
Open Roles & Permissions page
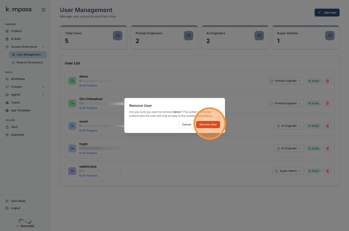(28, 62)
